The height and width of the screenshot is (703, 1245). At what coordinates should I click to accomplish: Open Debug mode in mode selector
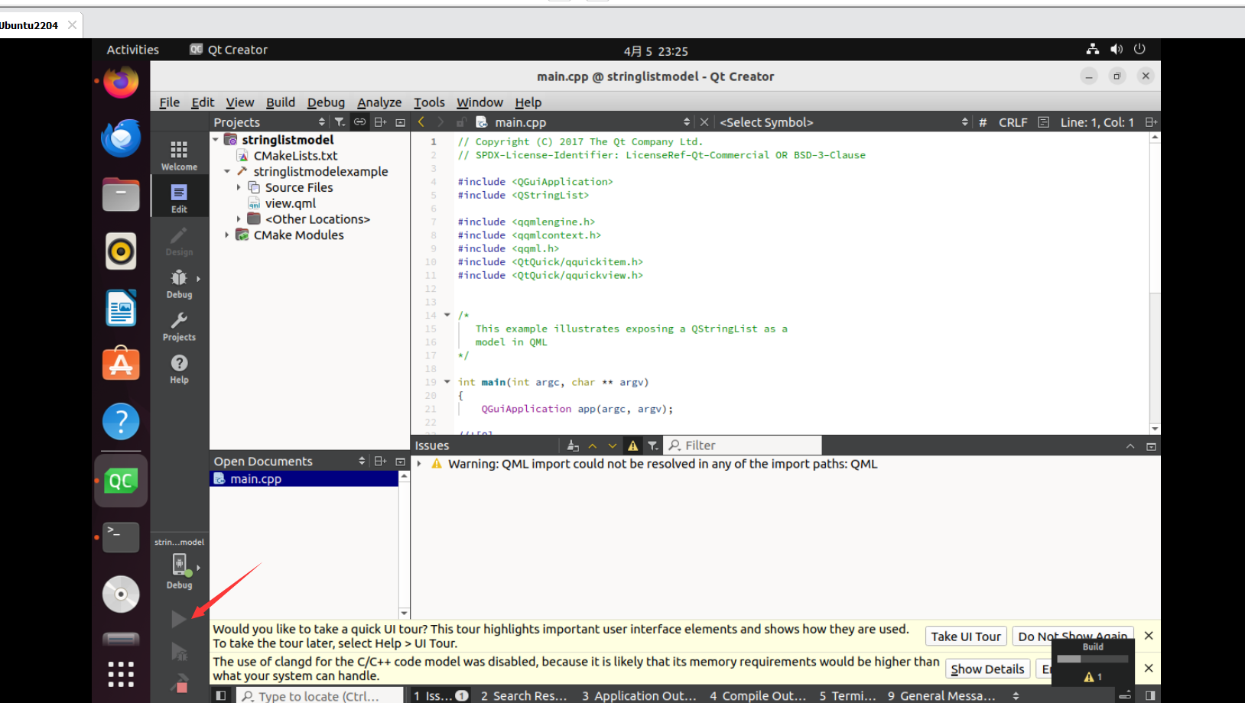[179, 283]
